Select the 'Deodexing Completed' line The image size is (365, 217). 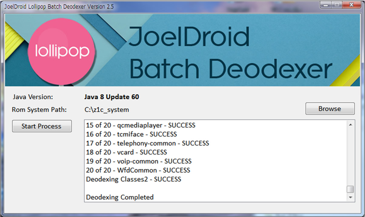[x=120, y=197]
